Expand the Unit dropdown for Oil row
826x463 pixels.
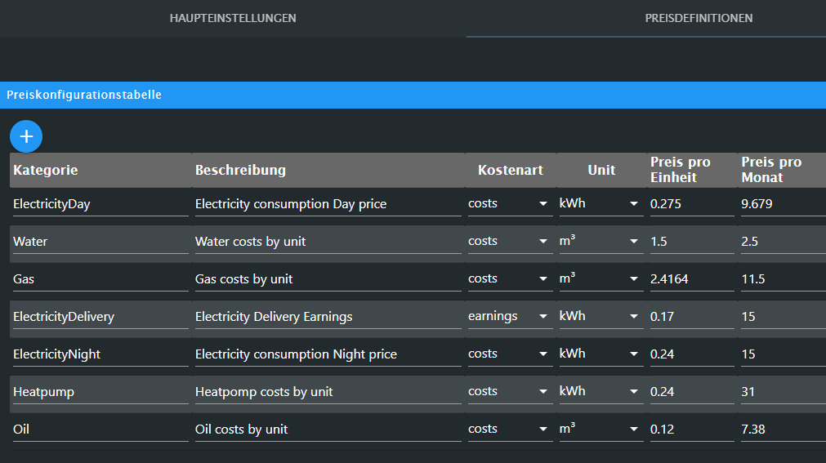pos(601,430)
